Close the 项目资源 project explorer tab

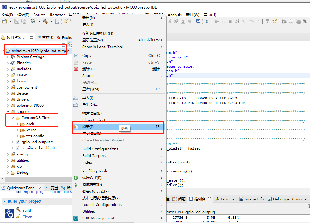point(31,37)
